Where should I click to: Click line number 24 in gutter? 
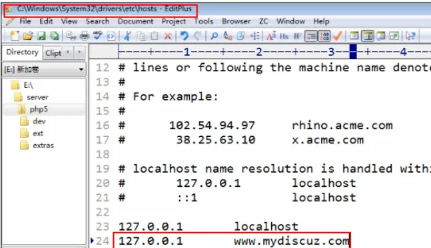pos(103,241)
